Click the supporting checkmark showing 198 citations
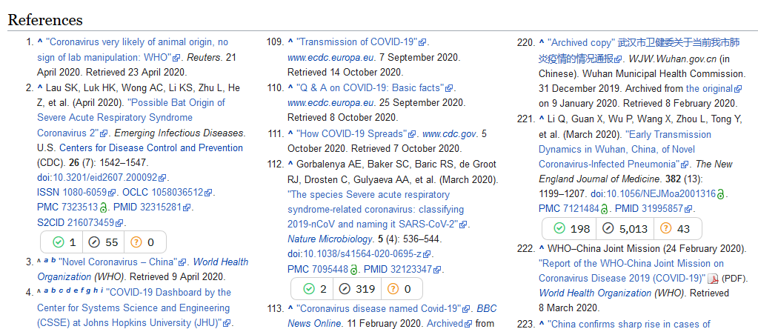This screenshot has width=758, height=329. pos(559,228)
